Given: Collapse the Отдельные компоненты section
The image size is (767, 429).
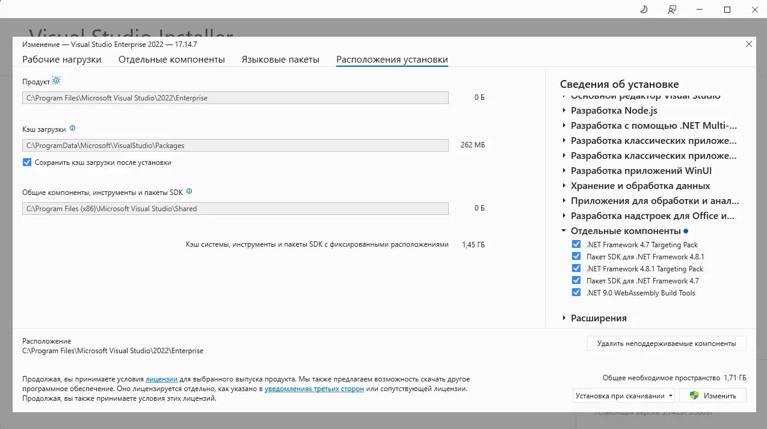Looking at the screenshot, I should pos(564,230).
